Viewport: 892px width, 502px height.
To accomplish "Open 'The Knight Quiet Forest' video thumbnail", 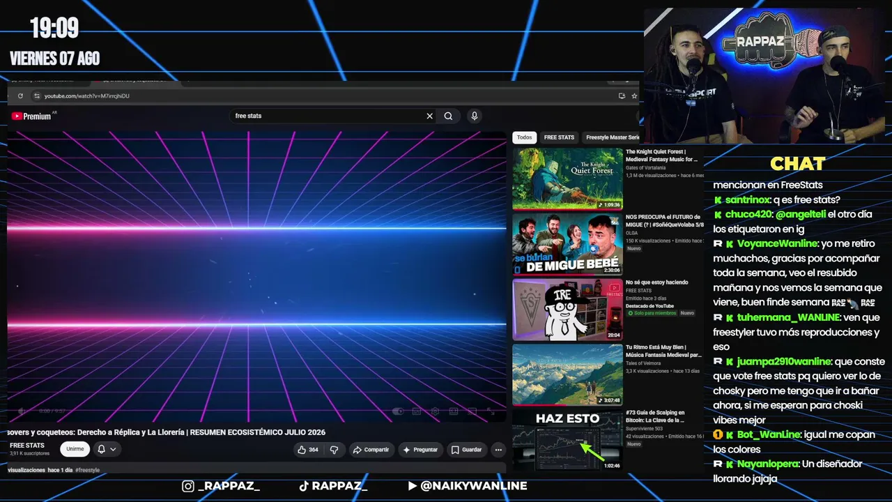I will tap(567, 178).
